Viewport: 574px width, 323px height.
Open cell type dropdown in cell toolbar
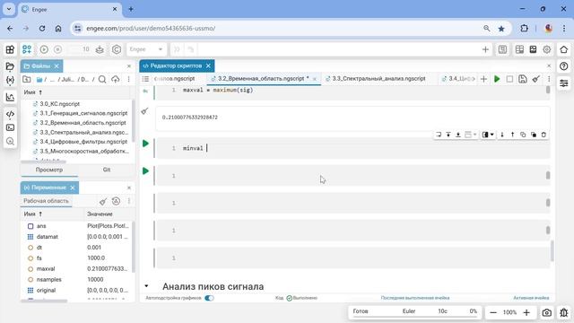pyautogui.click(x=488, y=135)
